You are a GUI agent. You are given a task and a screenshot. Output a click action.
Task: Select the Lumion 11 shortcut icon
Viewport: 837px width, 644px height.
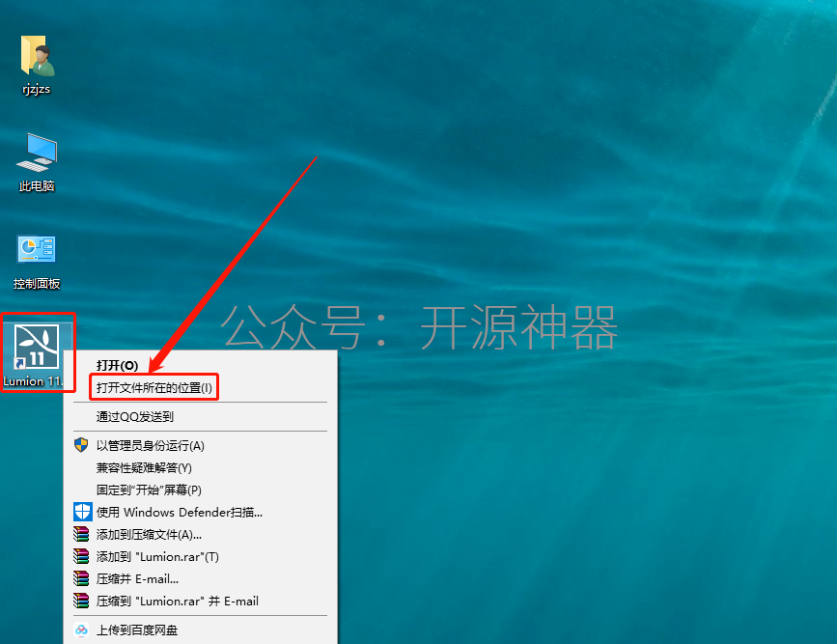pos(37,347)
